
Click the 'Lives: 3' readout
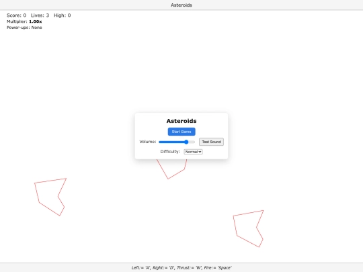click(x=40, y=15)
